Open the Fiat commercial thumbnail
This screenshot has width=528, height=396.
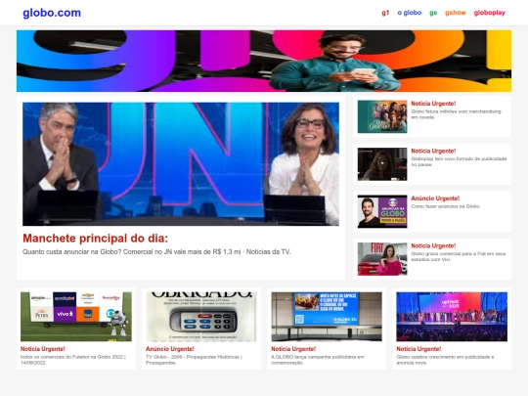pyautogui.click(x=382, y=259)
